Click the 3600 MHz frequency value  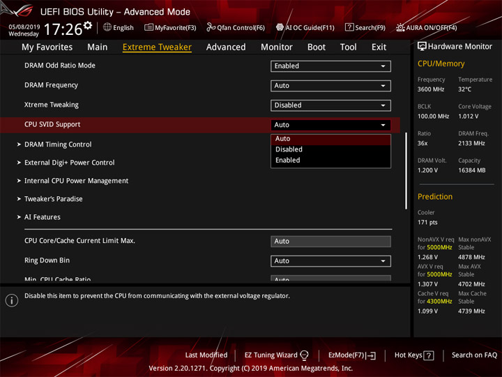[x=431, y=89]
